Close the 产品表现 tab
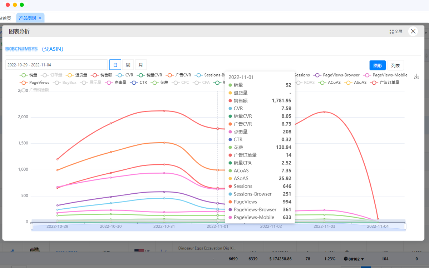The width and height of the screenshot is (429, 268). coord(40,18)
